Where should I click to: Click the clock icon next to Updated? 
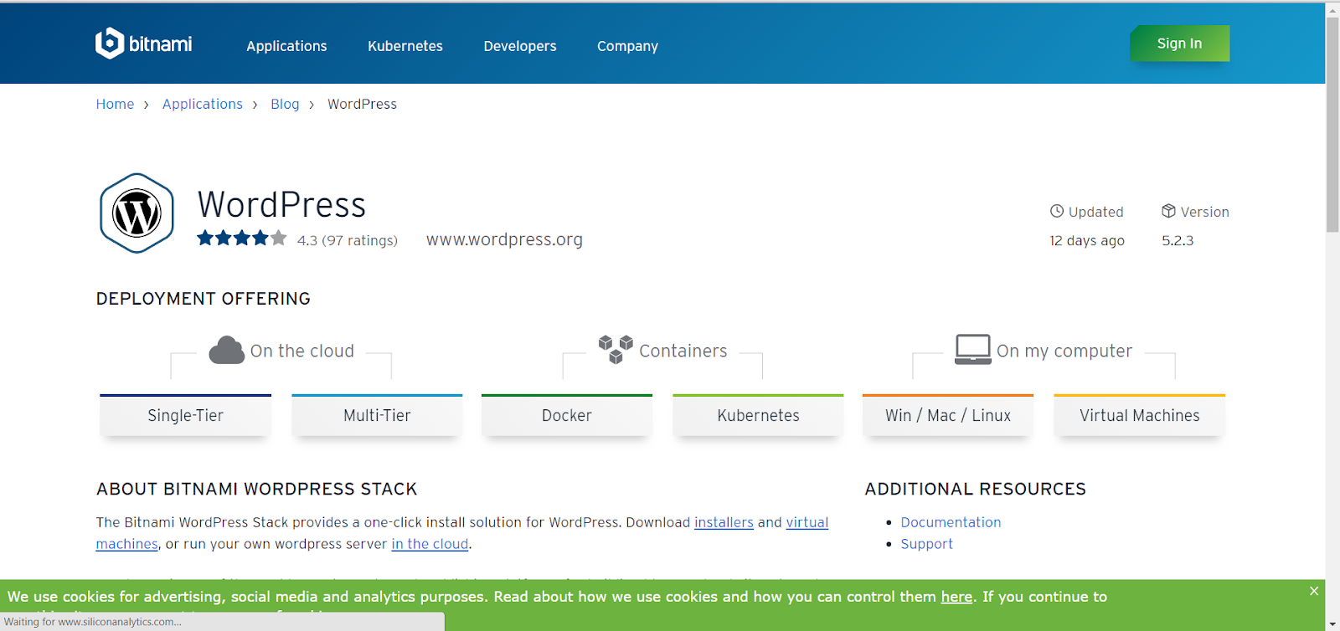1057,211
